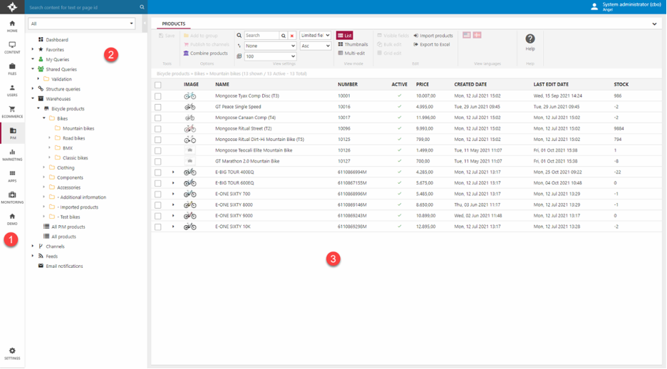Check the E-ONE SIXTY 10K row
The image size is (667, 369).
(157, 227)
